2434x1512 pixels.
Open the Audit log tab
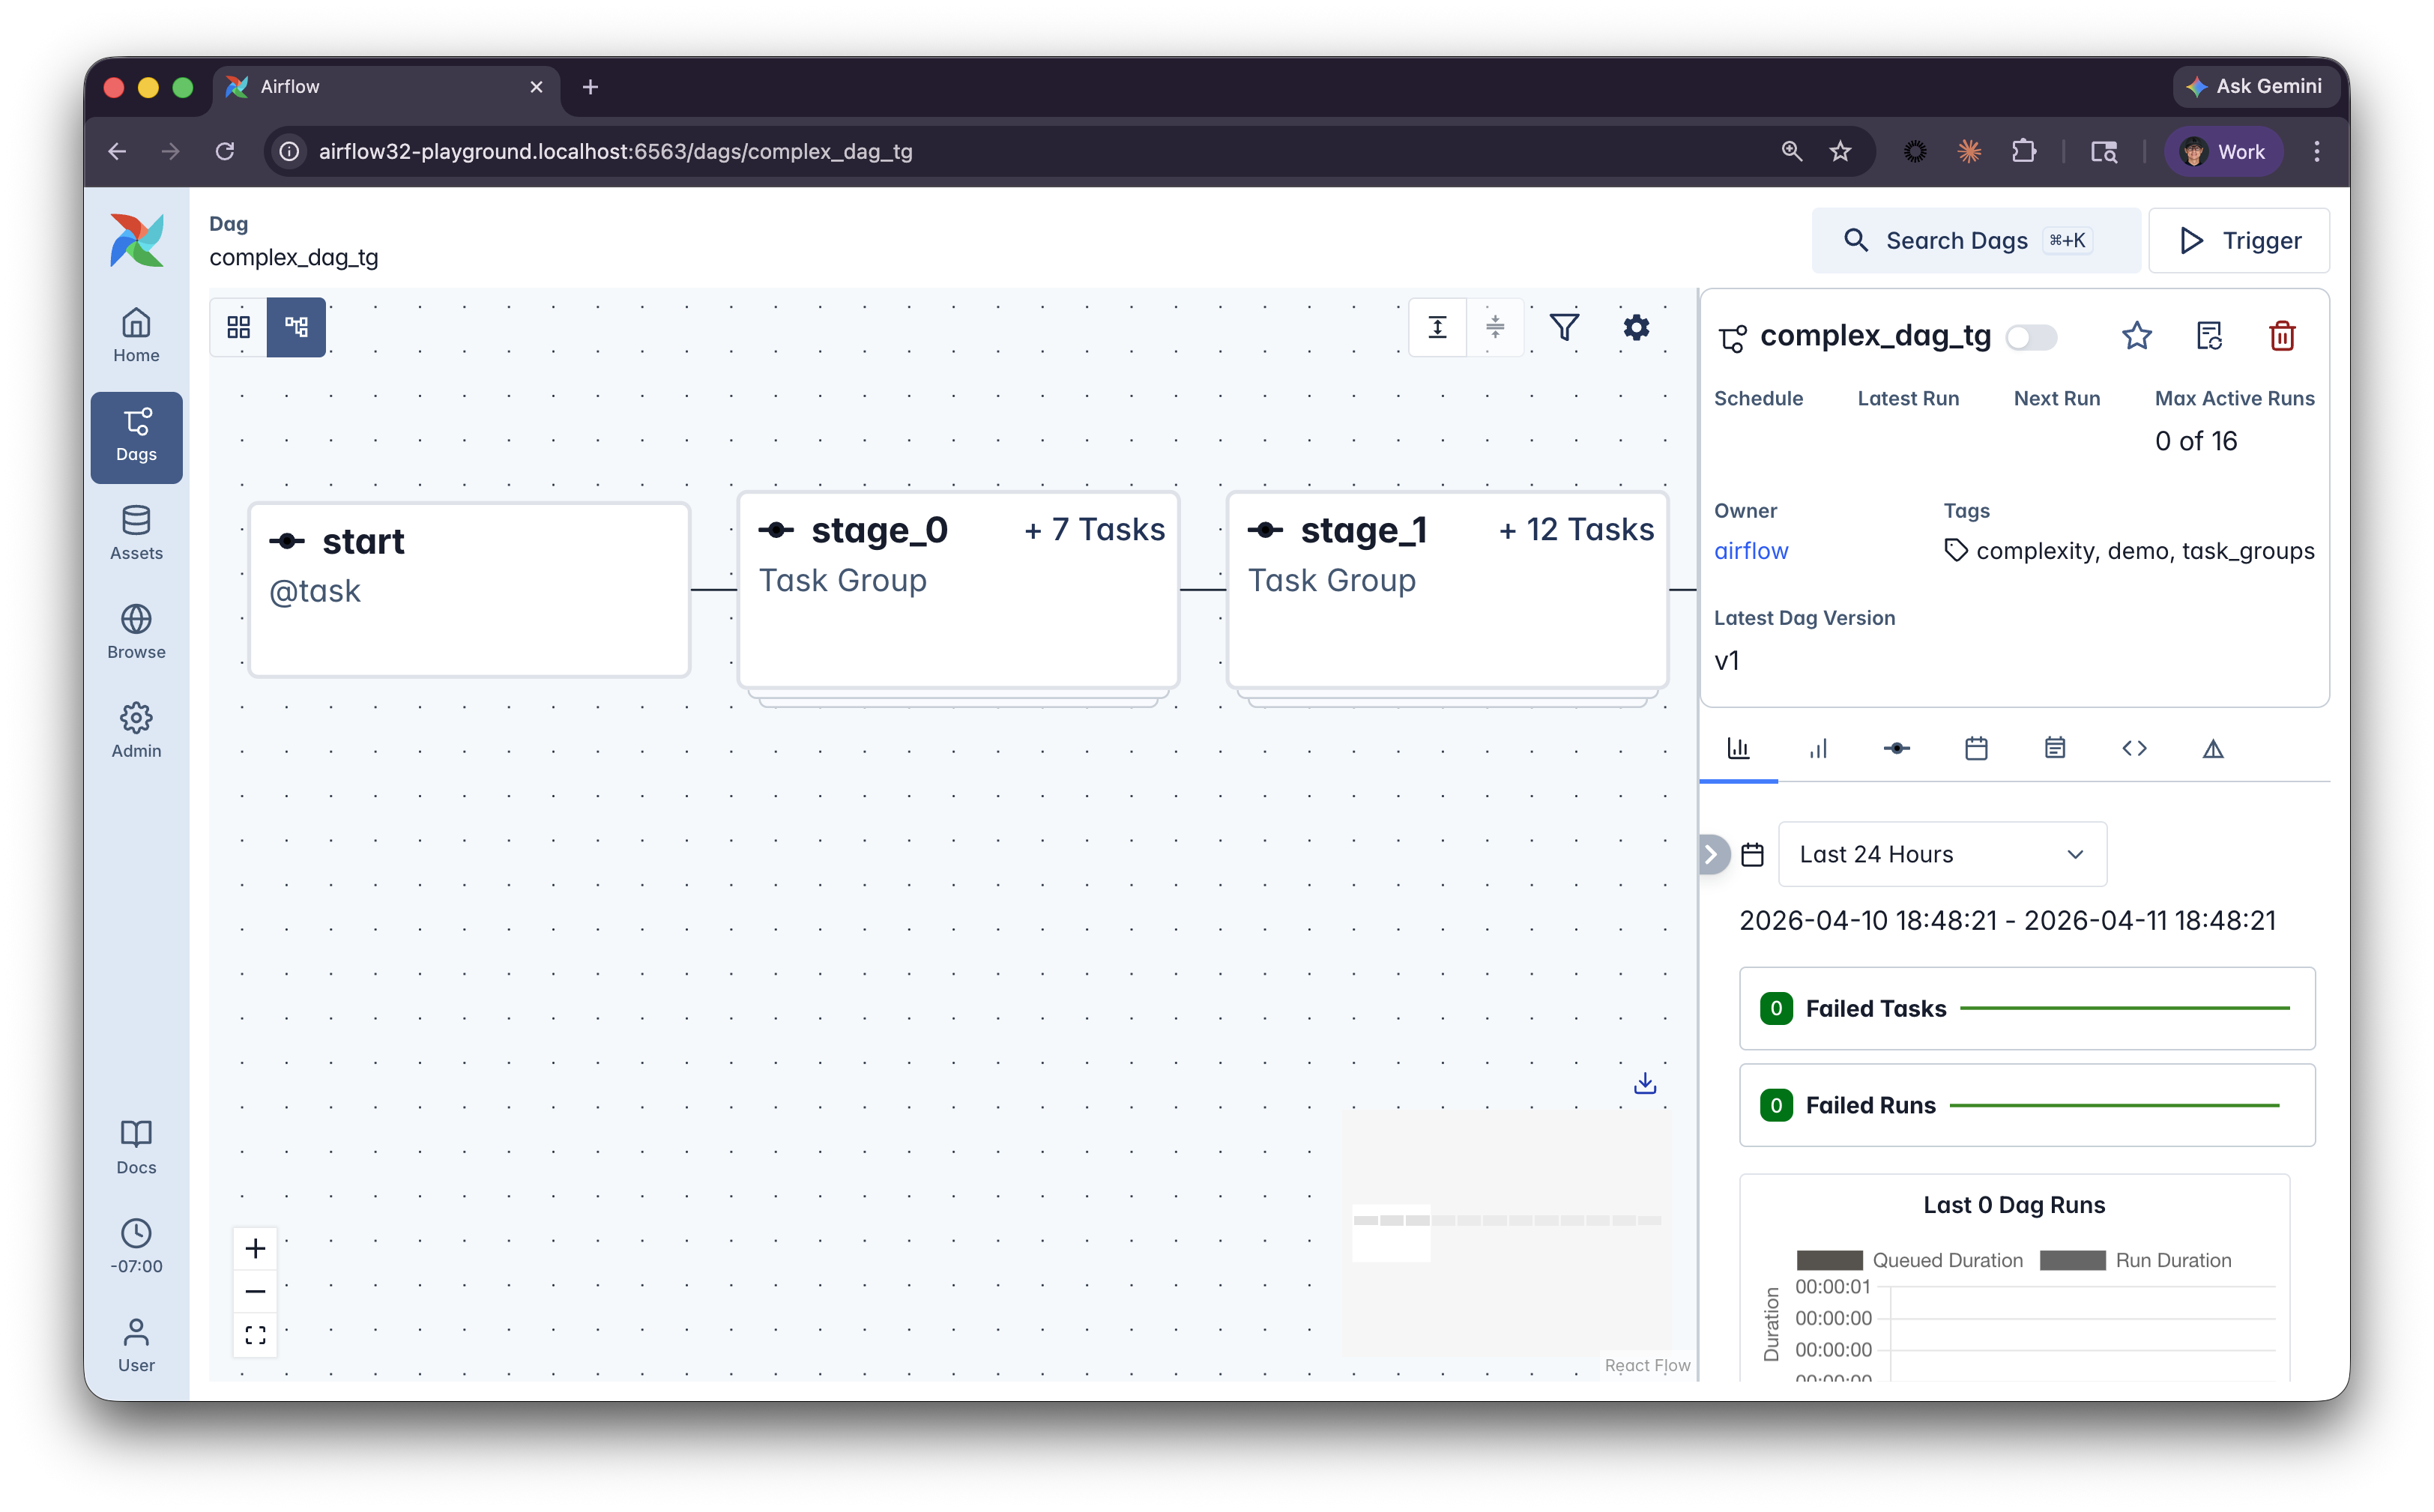tap(2055, 748)
